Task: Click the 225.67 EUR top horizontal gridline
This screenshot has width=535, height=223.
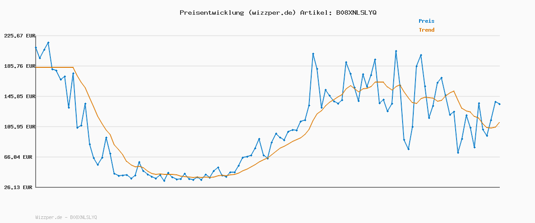Action: pos(267,36)
